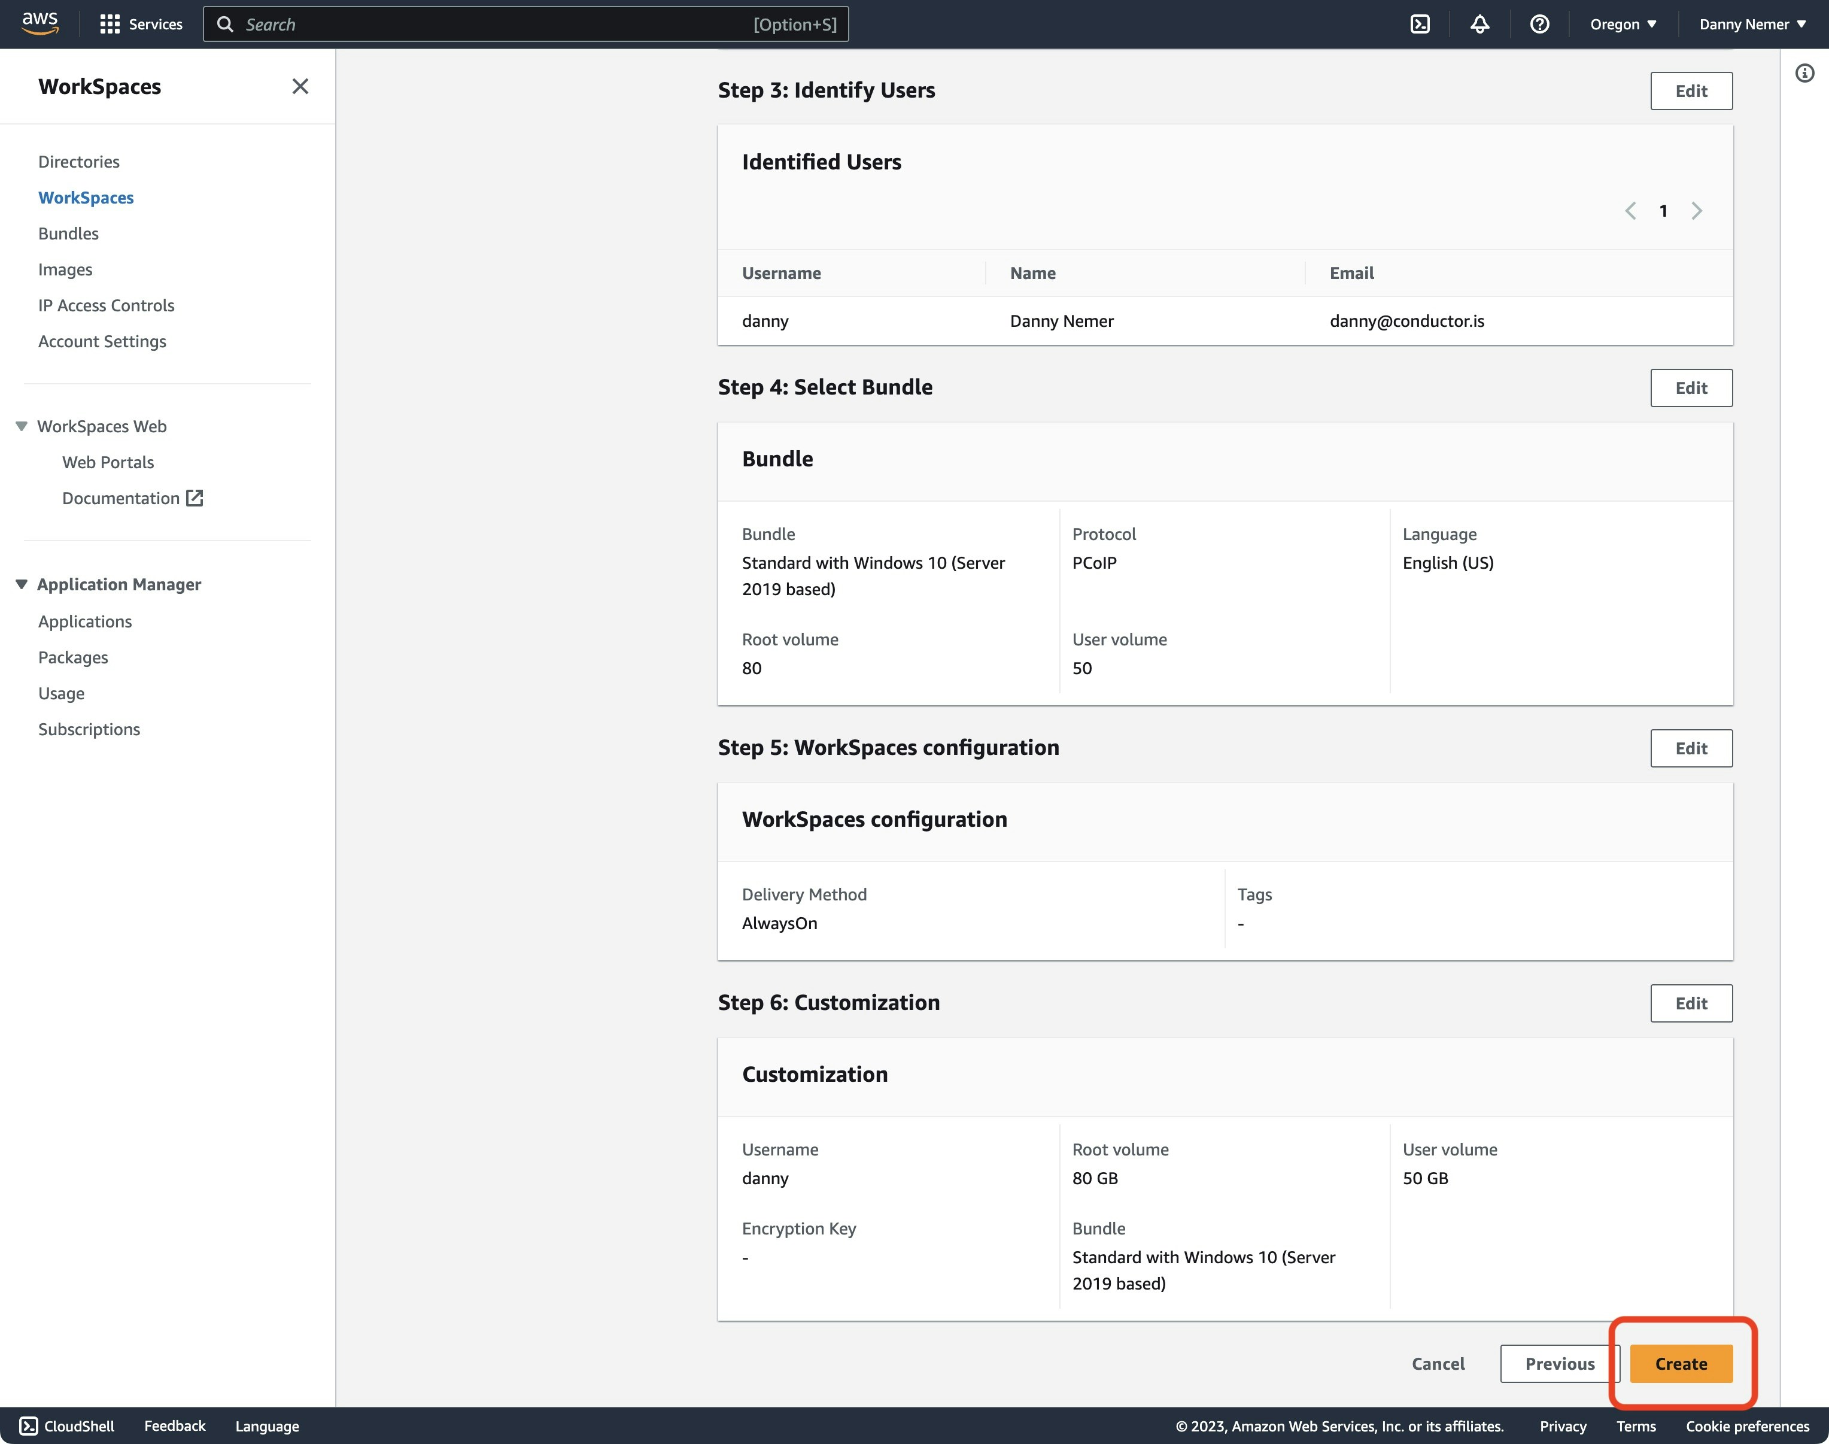Open Web Portals
The height and width of the screenshot is (1444, 1829).
108,462
